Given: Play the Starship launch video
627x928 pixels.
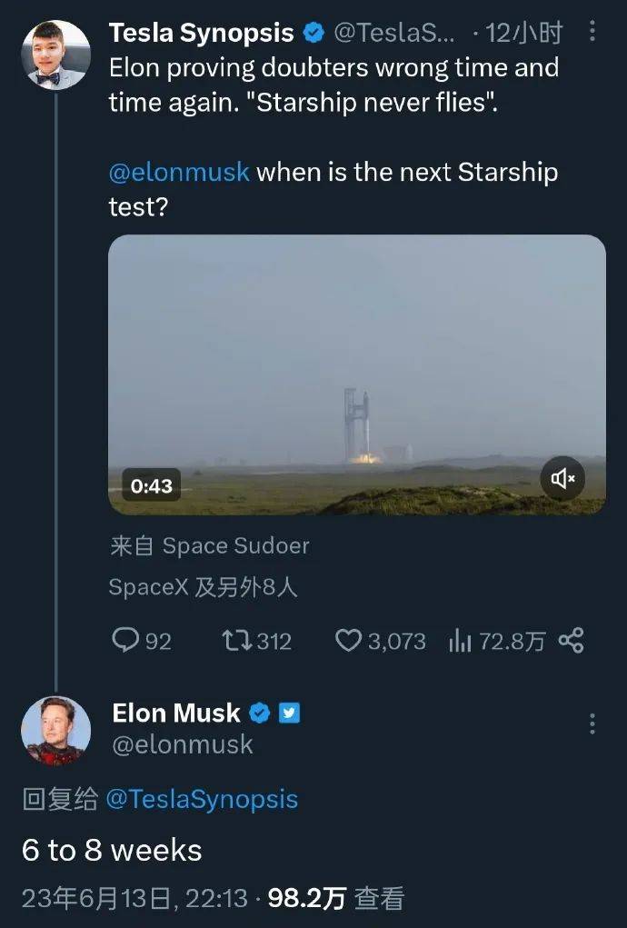Looking at the screenshot, I should [x=356, y=374].
